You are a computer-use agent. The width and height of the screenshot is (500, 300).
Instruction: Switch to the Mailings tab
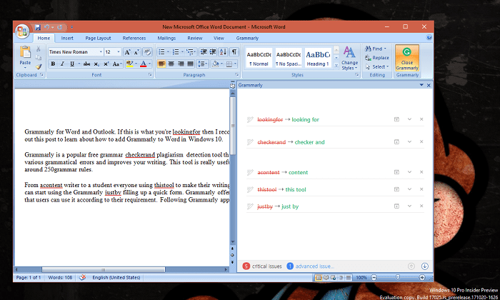[x=166, y=38]
